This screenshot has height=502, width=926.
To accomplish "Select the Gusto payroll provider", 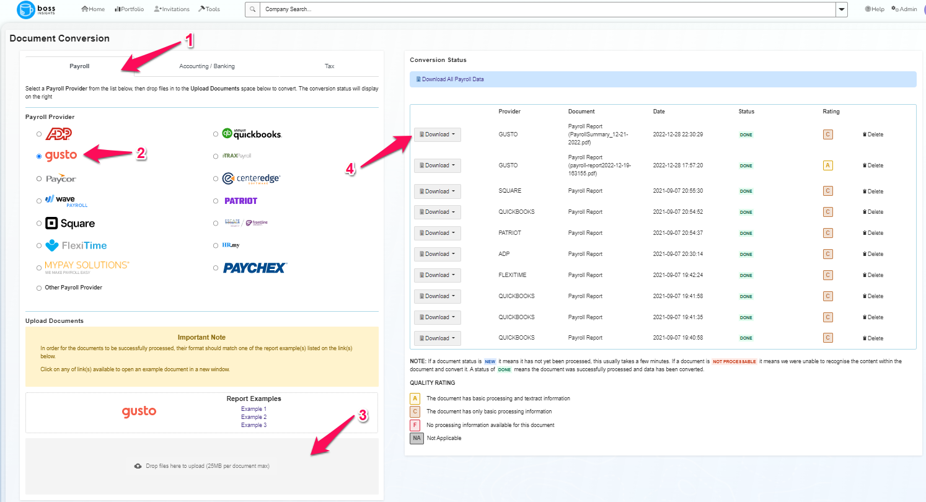I will pyautogui.click(x=39, y=156).
